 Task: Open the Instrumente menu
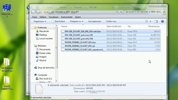pos(67,17)
